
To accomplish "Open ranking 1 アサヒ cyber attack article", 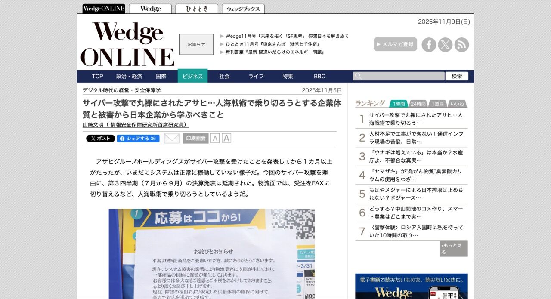I will [x=416, y=119].
